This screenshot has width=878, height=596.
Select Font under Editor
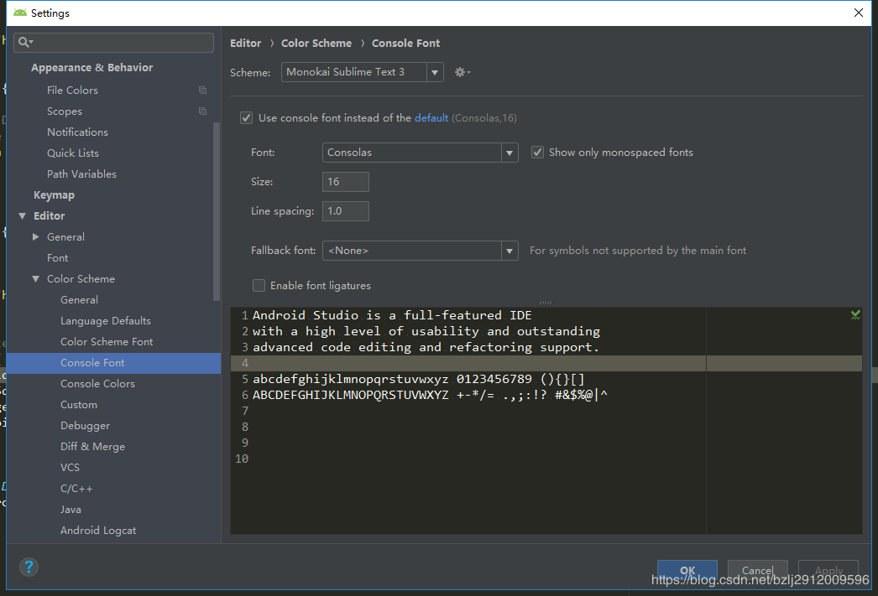pos(58,257)
